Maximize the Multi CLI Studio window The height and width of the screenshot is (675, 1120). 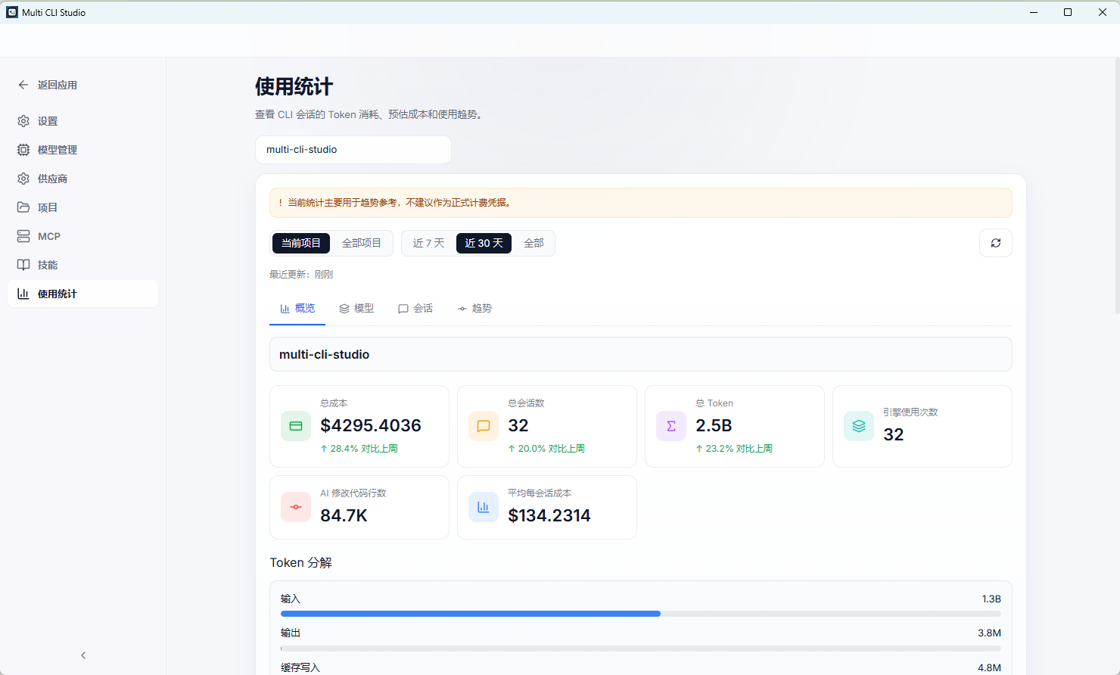click(1068, 12)
